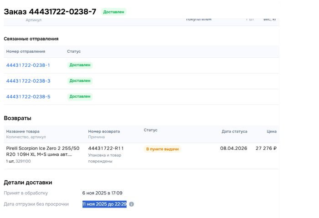Click the article number 3291100
This screenshot has height=218, width=319.
click(24, 161)
